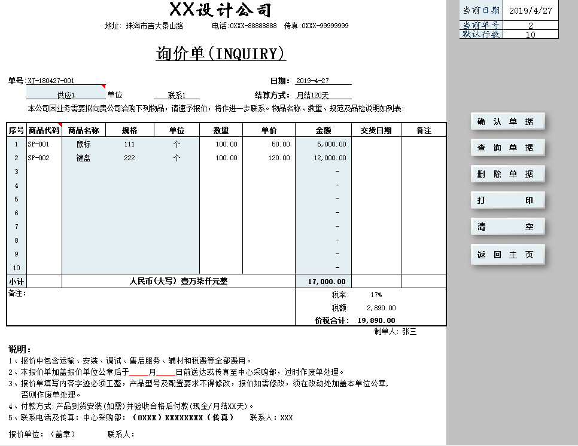
Task: Select product code cell SP-001
Action: [44, 144]
